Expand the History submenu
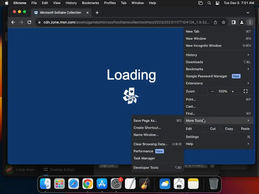Screen dimensions: 259x194 click(218, 55)
